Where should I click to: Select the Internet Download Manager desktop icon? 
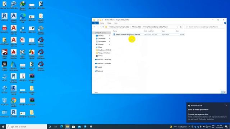point(23,5)
